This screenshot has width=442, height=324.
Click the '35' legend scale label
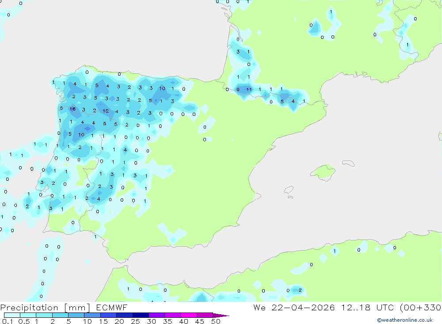(168, 321)
